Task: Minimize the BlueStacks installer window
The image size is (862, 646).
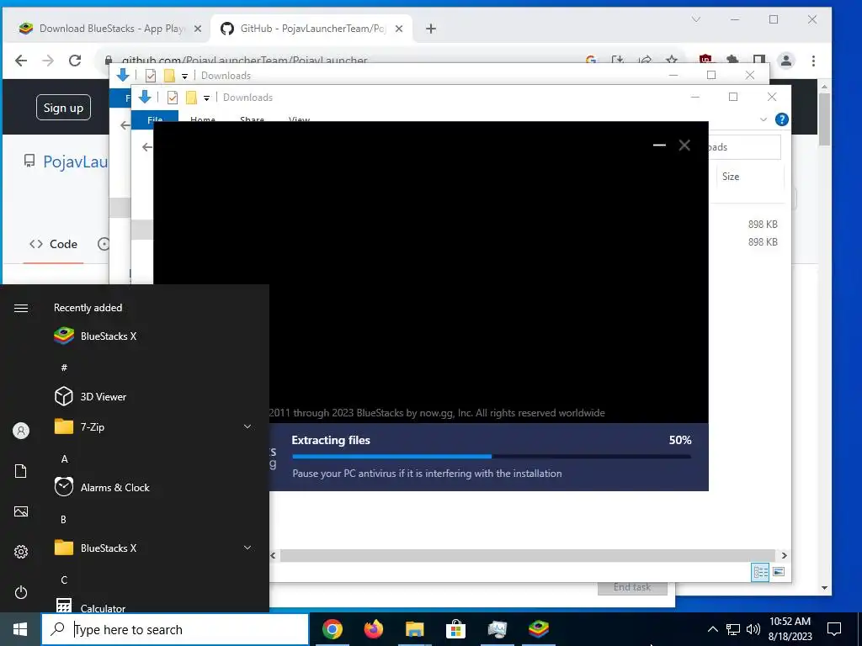Action: tap(659, 145)
